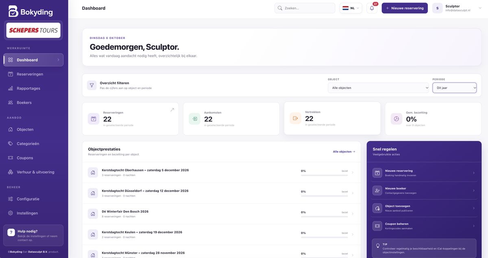Open Coupons in the sidebar
488x258 pixels.
33,158
